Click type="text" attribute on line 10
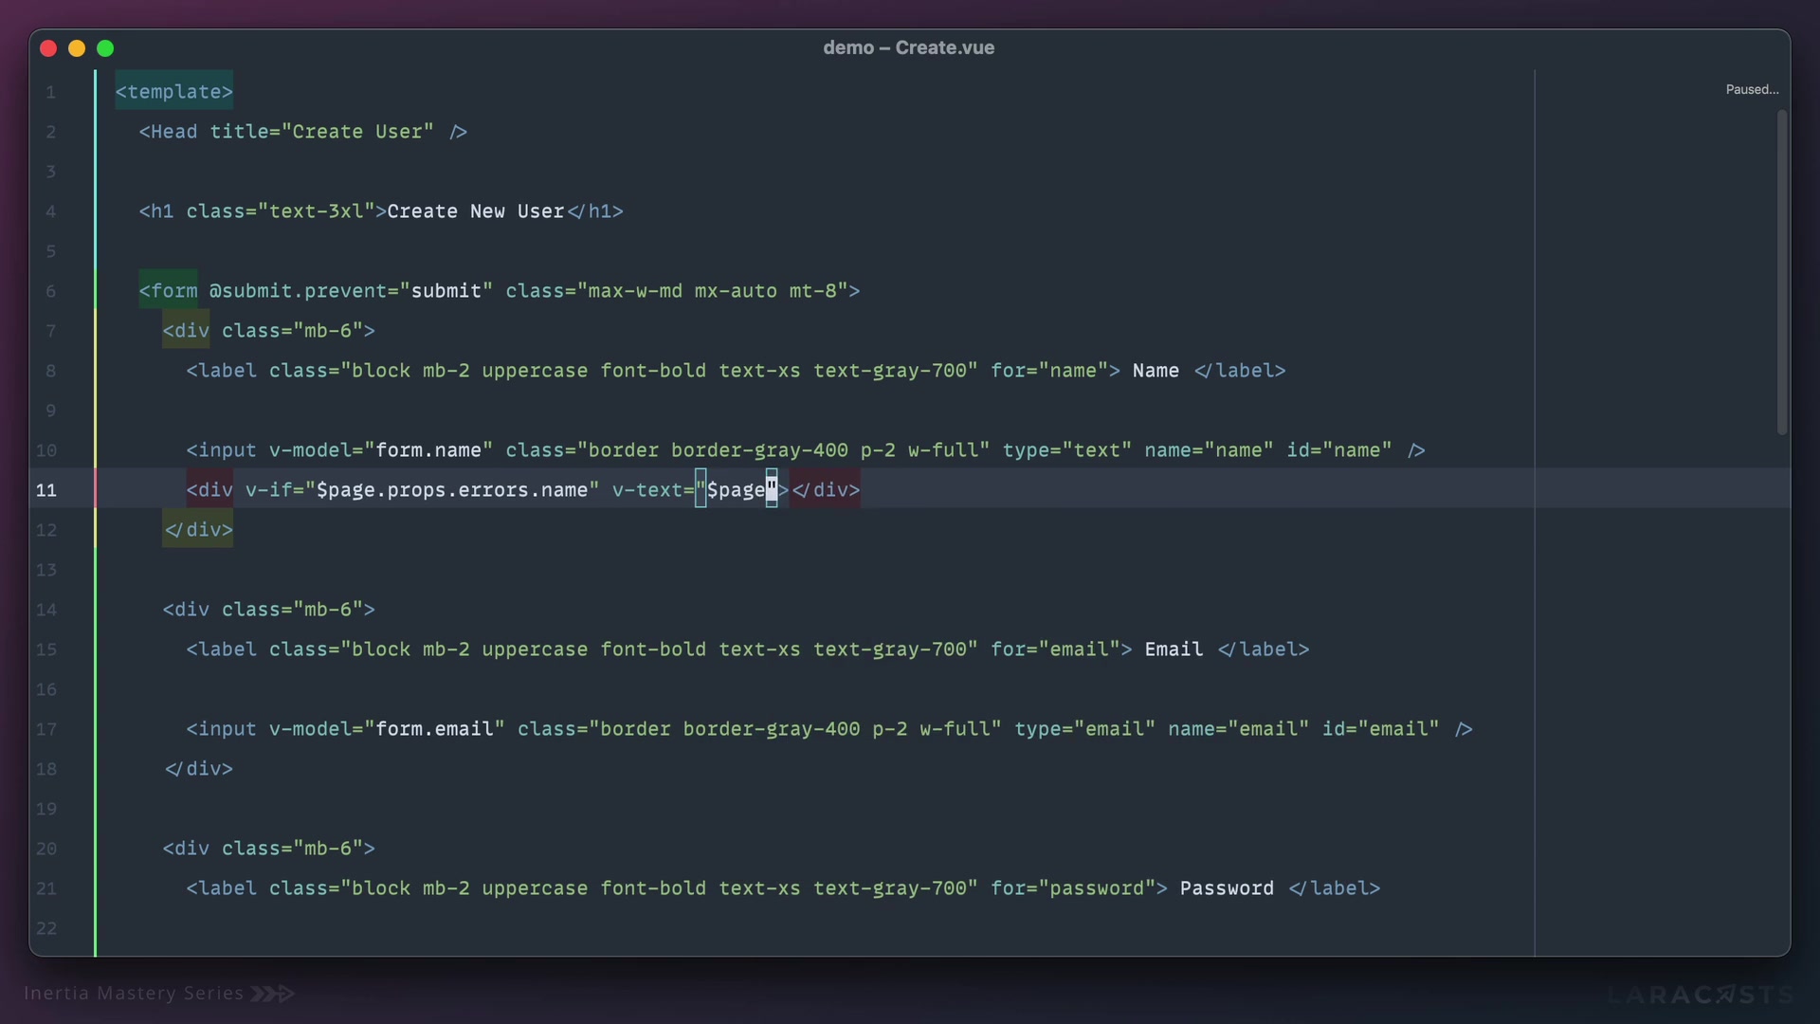The image size is (1820, 1024). (x=1068, y=450)
